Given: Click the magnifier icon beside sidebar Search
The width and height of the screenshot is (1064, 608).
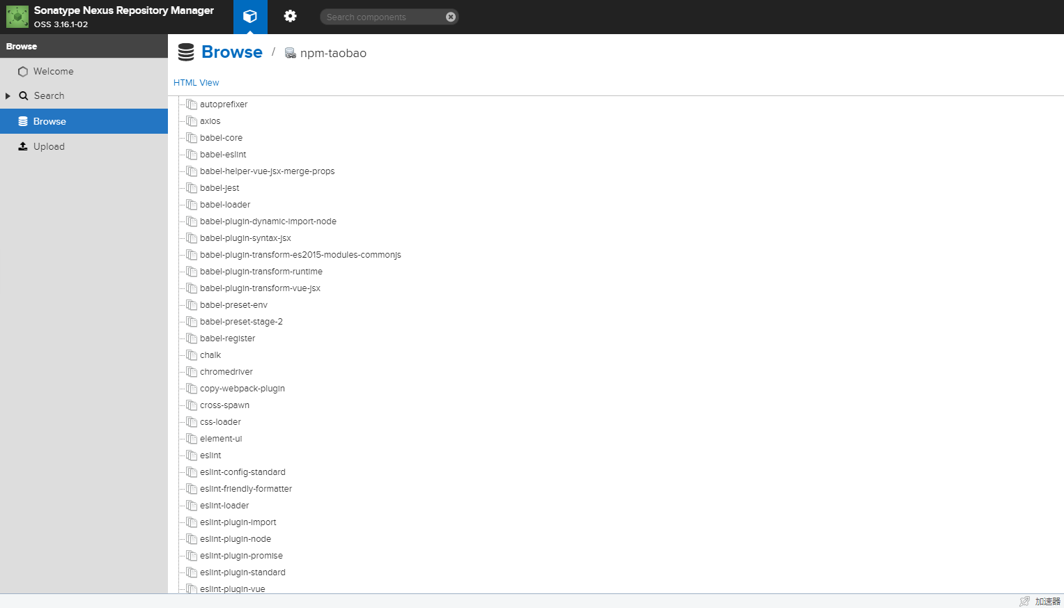Looking at the screenshot, I should point(24,95).
